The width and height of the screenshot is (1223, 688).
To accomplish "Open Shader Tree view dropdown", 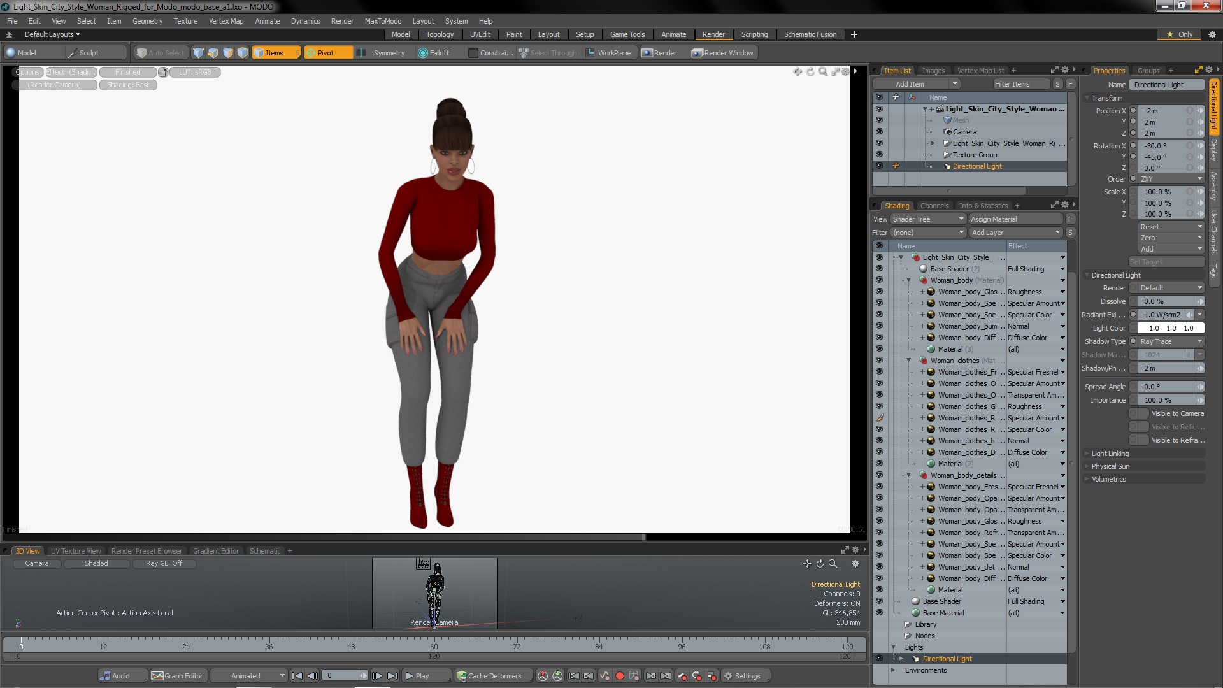I will tap(928, 219).
